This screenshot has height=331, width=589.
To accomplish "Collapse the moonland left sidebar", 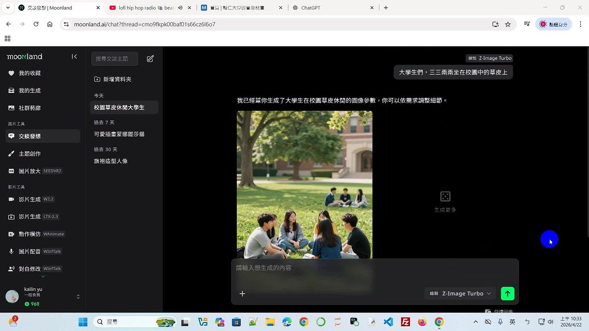I will coord(74,57).
